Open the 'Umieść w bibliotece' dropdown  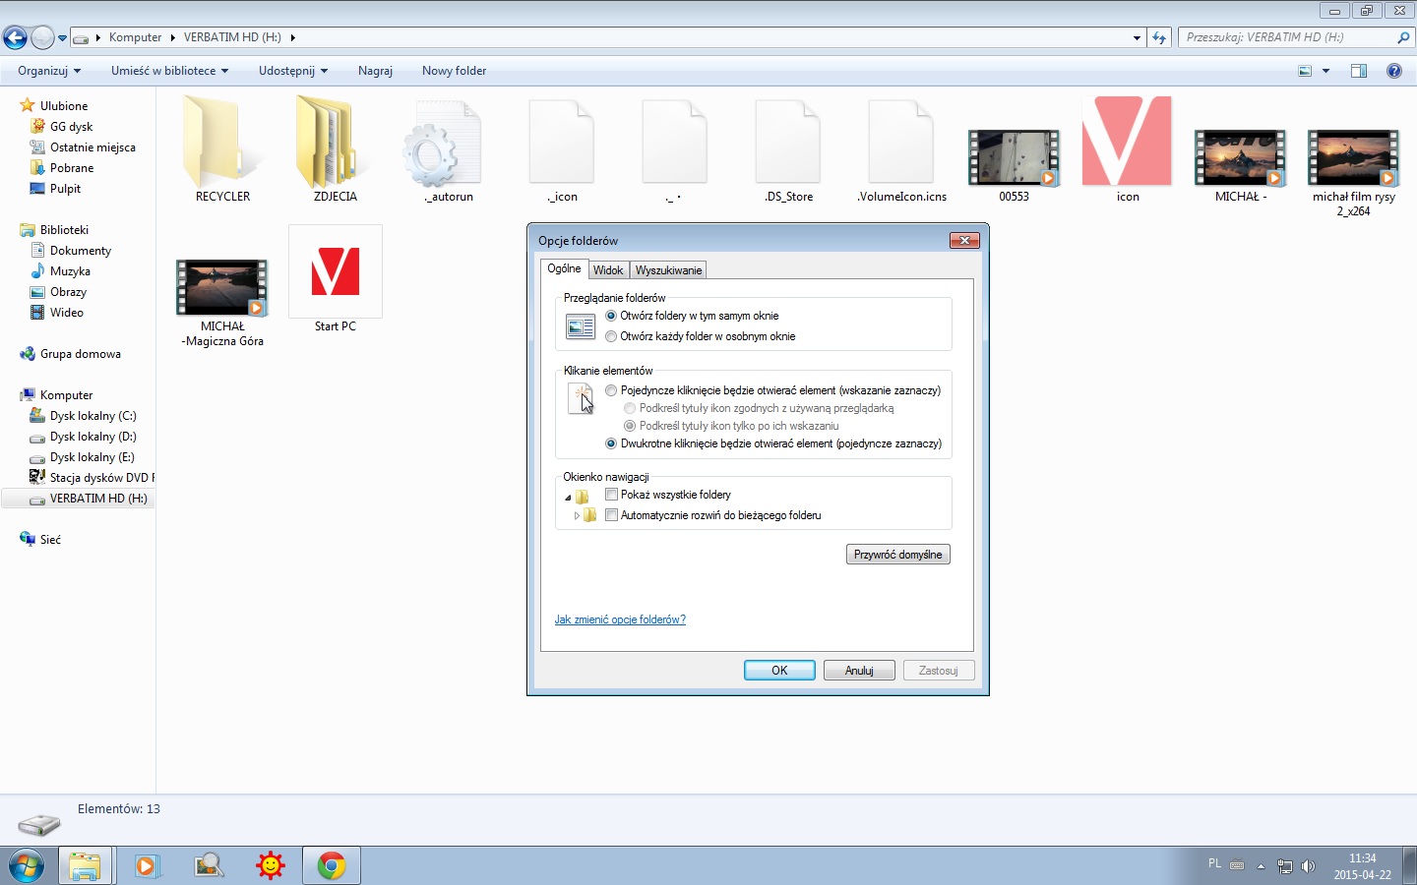pos(169,71)
